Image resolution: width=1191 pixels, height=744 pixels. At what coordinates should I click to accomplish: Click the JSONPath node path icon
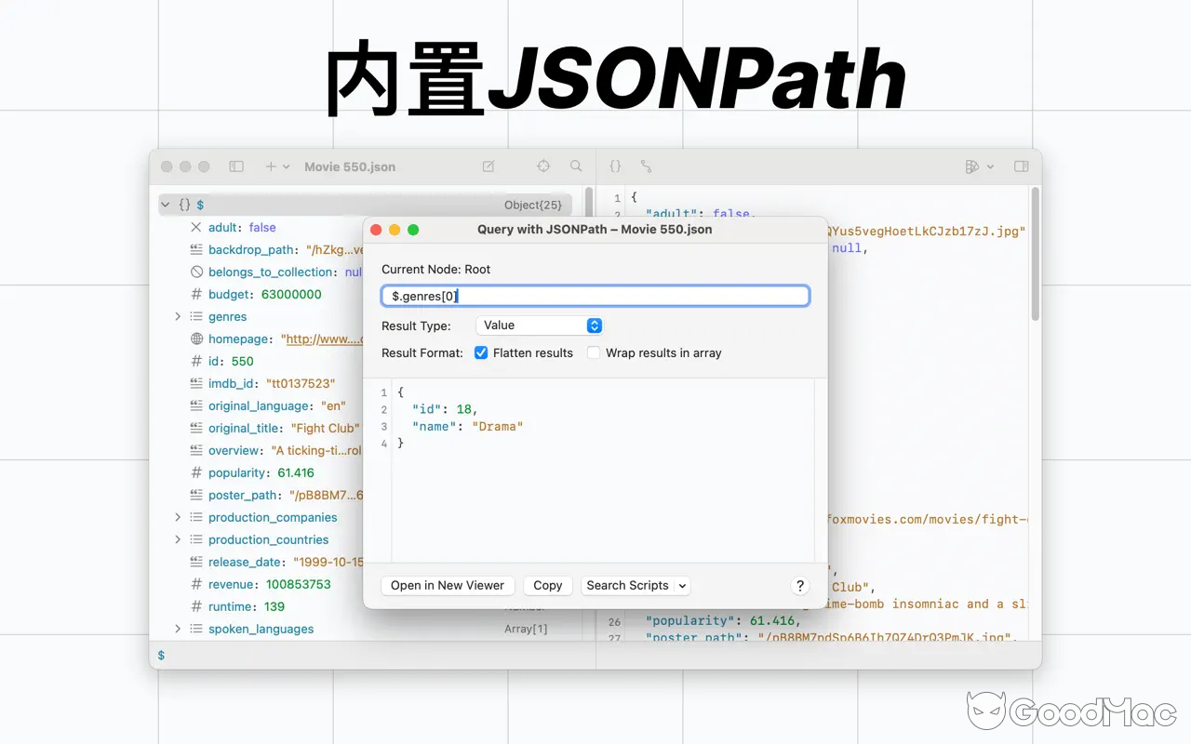coord(647,166)
